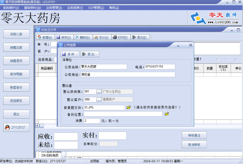Click the status bar date and time
The width and height of the screenshot is (243, 164).
(163, 161)
